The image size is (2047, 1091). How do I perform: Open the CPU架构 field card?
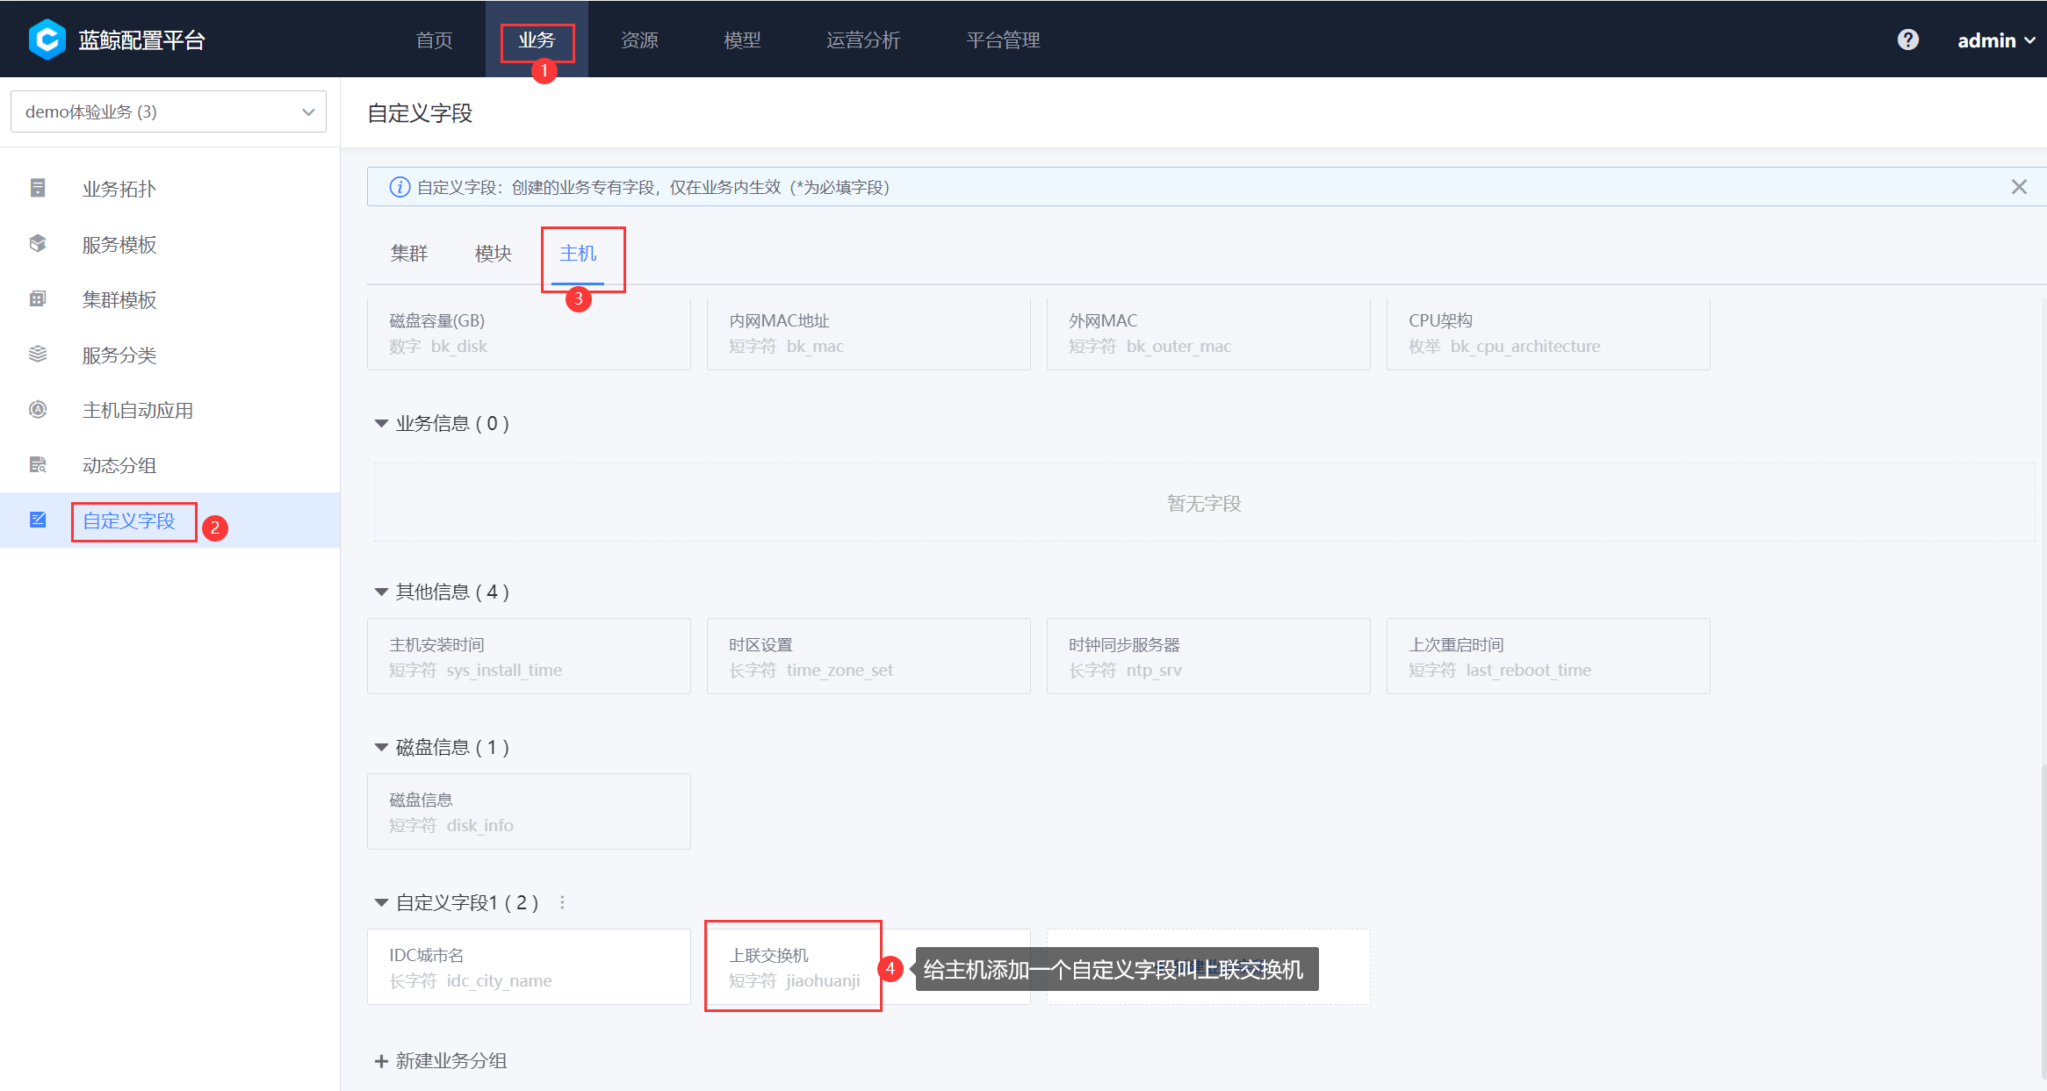(x=1548, y=334)
